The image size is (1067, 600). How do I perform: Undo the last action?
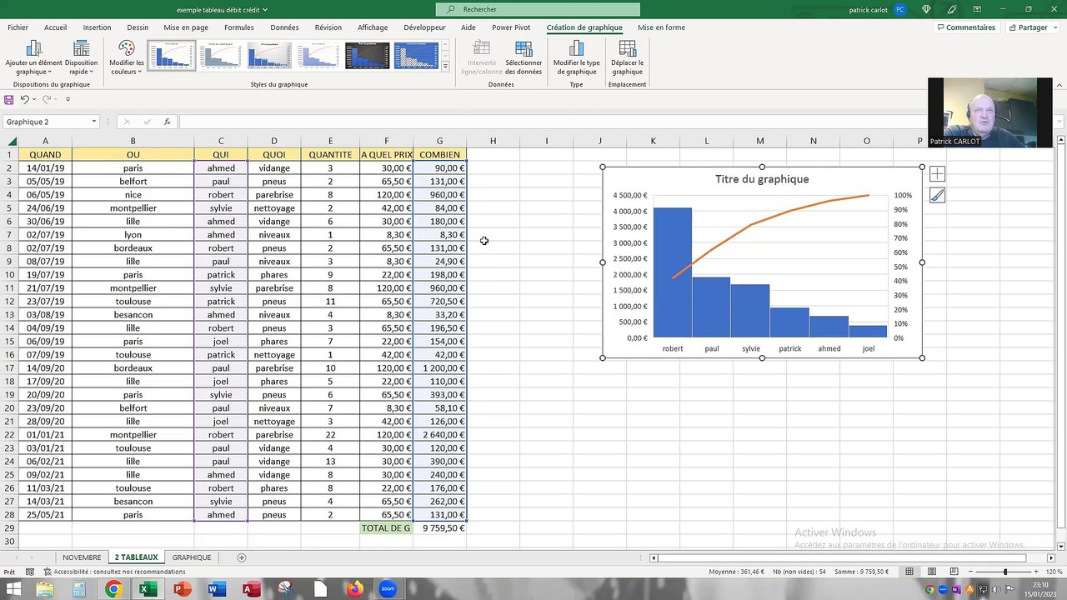24,99
